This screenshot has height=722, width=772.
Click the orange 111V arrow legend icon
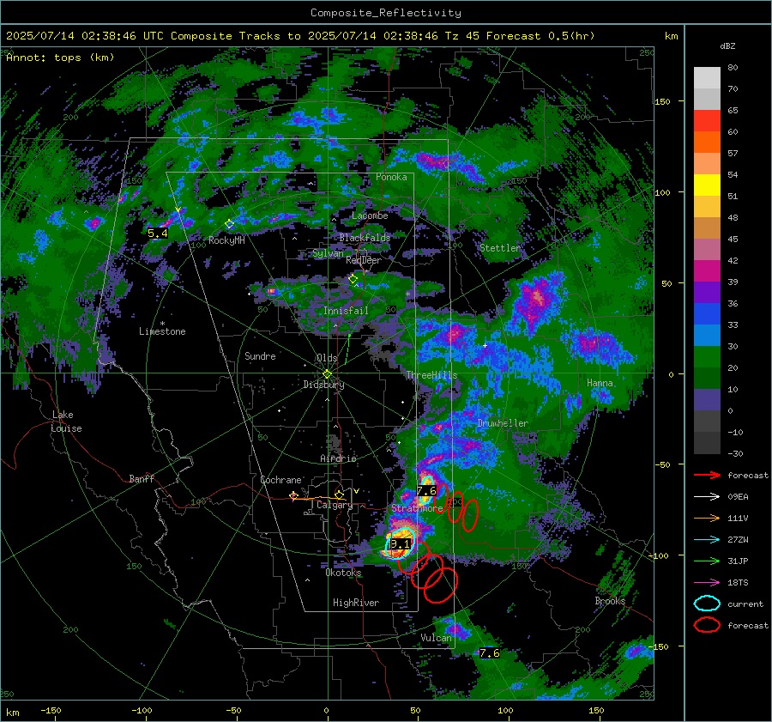707,518
